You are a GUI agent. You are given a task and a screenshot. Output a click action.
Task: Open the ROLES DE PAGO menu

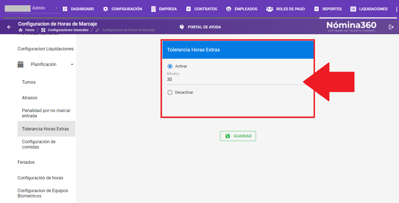point(285,9)
